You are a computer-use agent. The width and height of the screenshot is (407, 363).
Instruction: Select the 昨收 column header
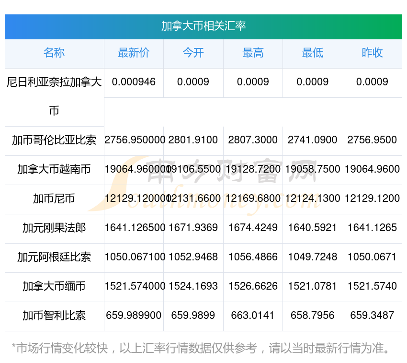(372, 53)
